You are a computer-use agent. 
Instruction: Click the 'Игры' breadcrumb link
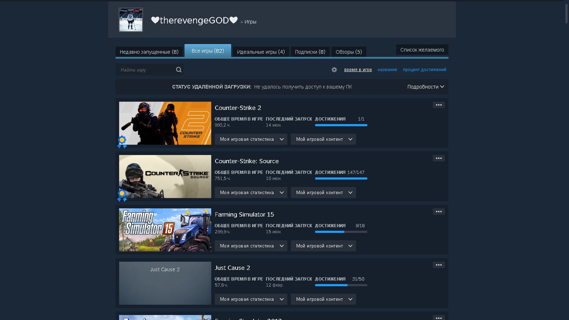[250, 22]
